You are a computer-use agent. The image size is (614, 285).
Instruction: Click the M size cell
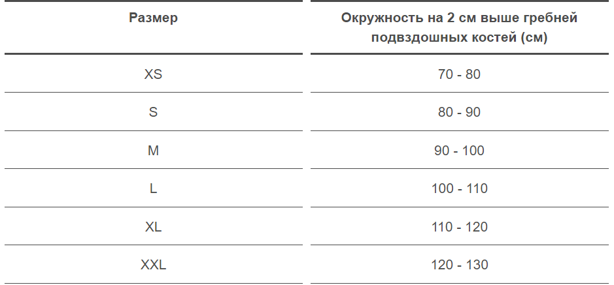click(x=153, y=150)
